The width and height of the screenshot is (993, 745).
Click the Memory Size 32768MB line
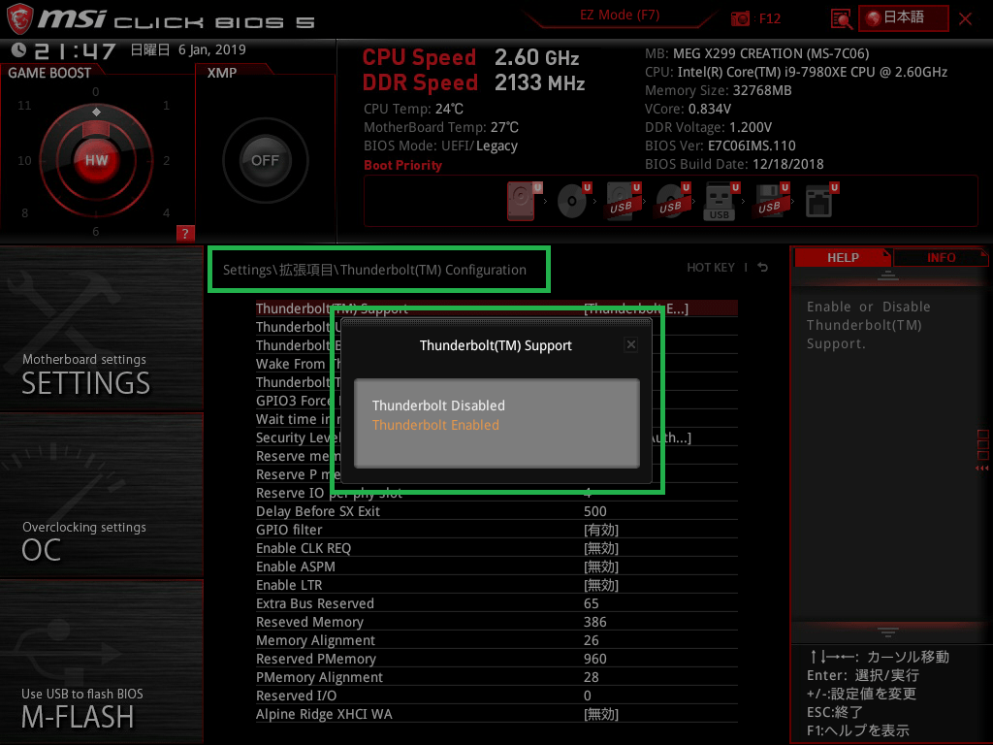[x=719, y=90]
